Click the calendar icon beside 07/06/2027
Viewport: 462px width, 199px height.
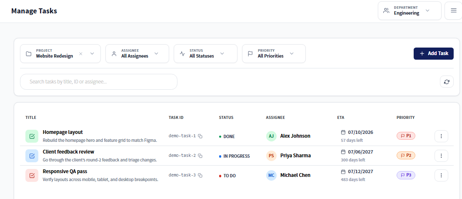pyautogui.click(x=343, y=152)
